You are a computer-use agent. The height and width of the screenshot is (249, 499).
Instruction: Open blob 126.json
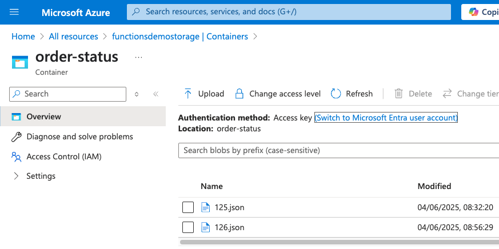(229, 227)
